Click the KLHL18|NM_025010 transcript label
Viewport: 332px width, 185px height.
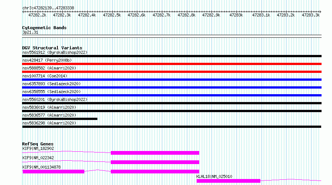click(x=214, y=177)
